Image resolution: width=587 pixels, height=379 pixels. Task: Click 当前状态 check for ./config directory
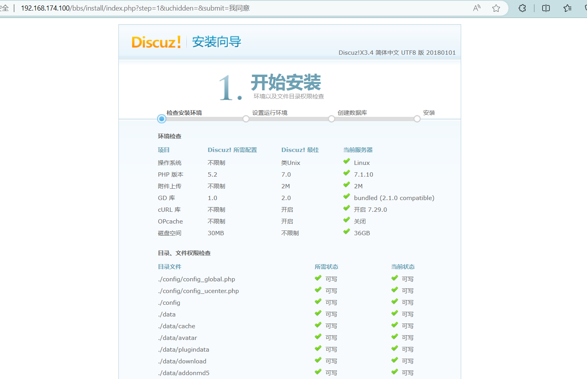coord(395,302)
